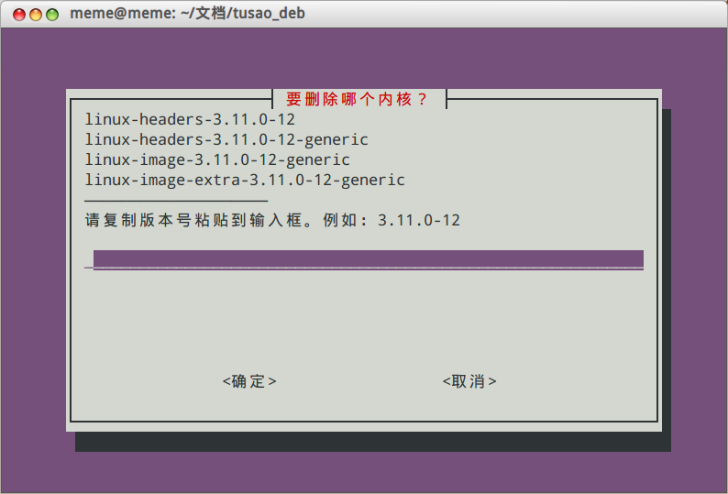Minimize the terminal with the yellow button
Screen dimensions: 728x494
(36, 15)
